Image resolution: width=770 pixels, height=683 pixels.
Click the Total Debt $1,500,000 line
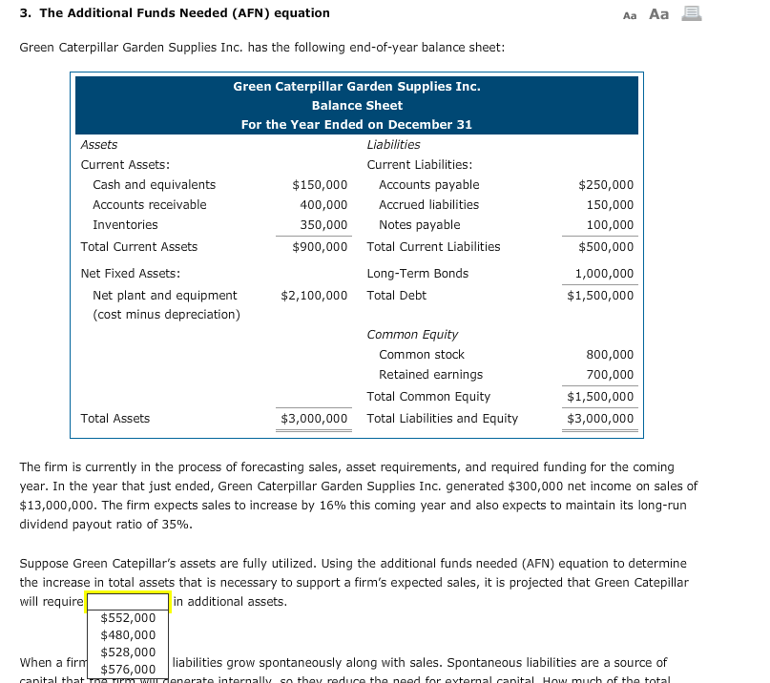604,295
